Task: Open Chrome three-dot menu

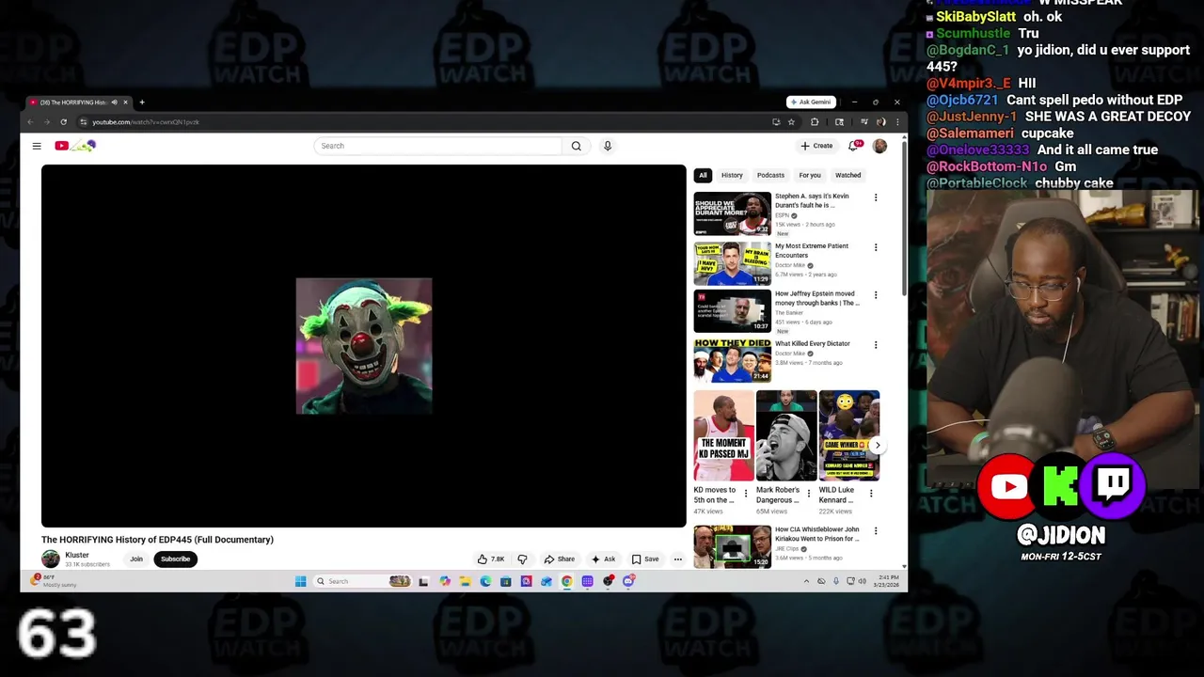Action: point(897,121)
